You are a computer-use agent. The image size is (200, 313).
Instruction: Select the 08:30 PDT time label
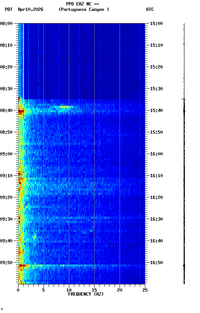[6, 89]
